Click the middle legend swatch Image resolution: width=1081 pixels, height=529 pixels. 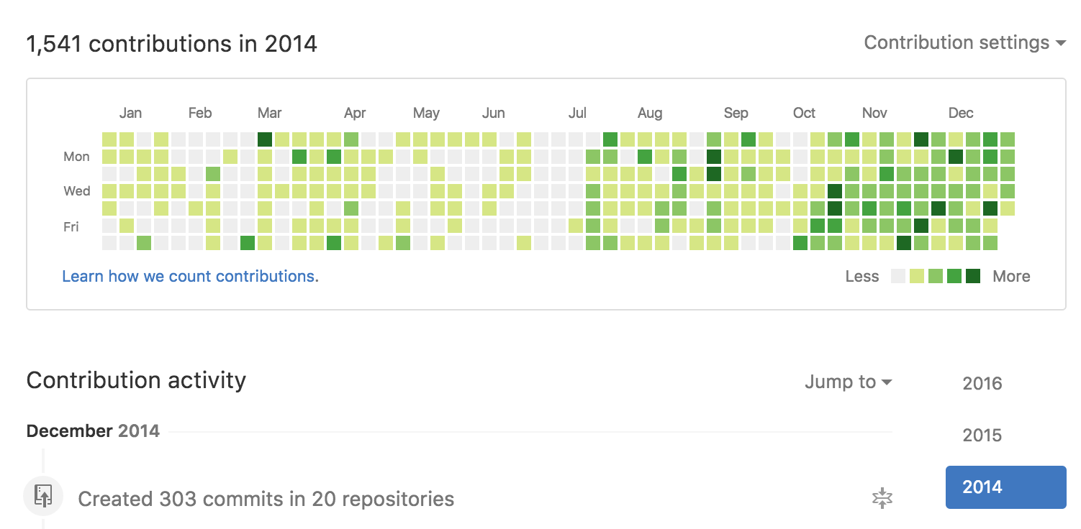[935, 277]
